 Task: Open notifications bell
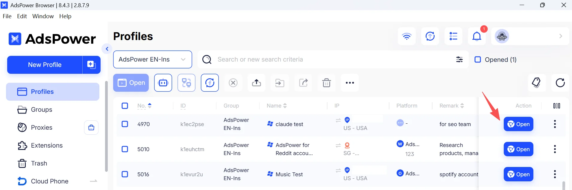point(477,36)
